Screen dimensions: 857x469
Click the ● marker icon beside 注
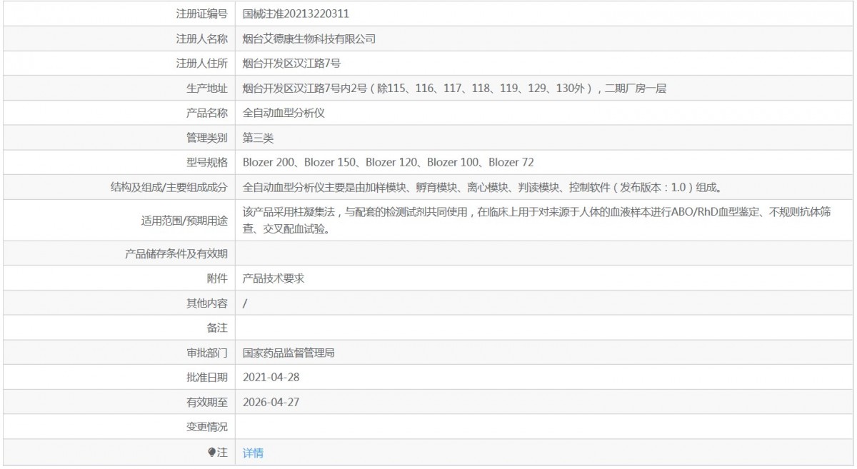click(x=211, y=453)
